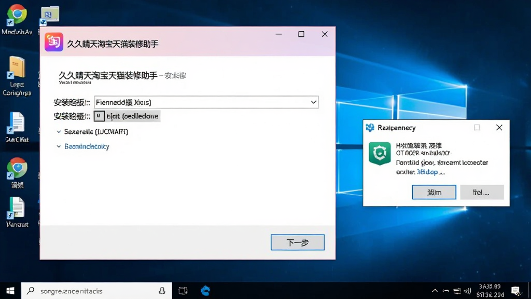
Task: Open the desktop shortcut icon beside Chrome at top
Action: pos(50,15)
